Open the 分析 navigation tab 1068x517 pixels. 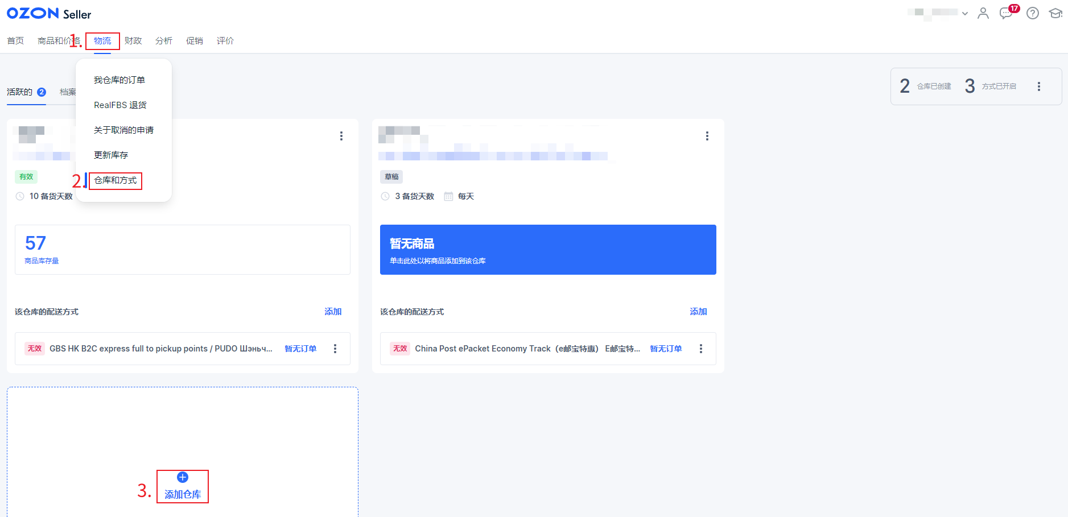click(164, 41)
